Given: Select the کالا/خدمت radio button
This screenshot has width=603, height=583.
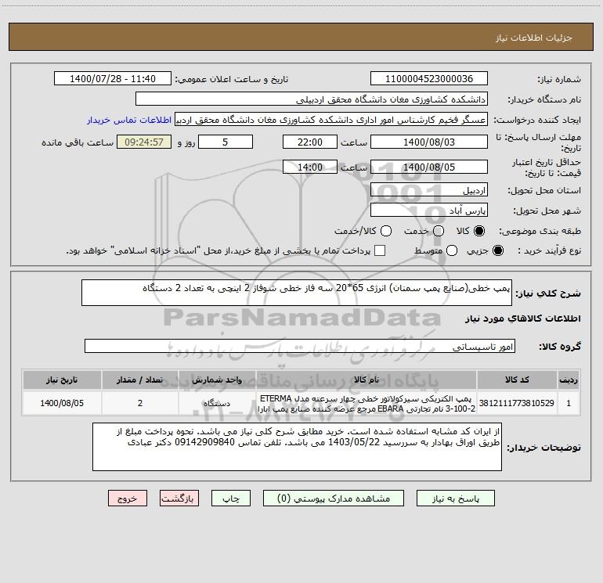Looking at the screenshot, I should (386, 231).
